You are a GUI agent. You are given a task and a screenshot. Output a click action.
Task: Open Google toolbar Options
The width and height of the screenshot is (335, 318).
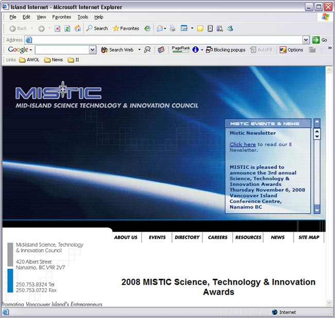tap(291, 50)
